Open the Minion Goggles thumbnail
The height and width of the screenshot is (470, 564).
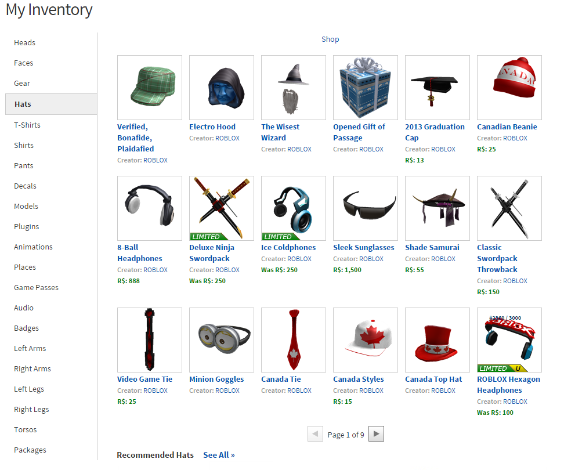click(x=222, y=340)
